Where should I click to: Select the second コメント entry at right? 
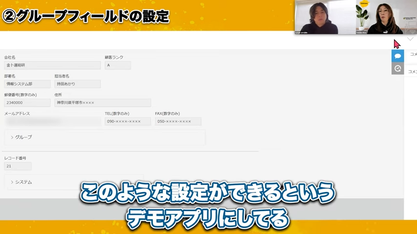[412, 72]
